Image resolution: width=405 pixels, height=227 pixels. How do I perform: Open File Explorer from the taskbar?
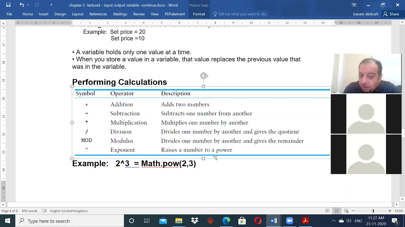[x=179, y=221]
